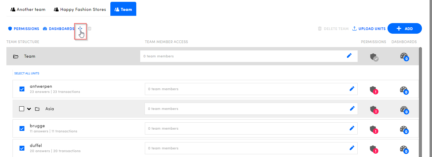Click Select All Units link
Screen dimensions: 432x157
27,73
